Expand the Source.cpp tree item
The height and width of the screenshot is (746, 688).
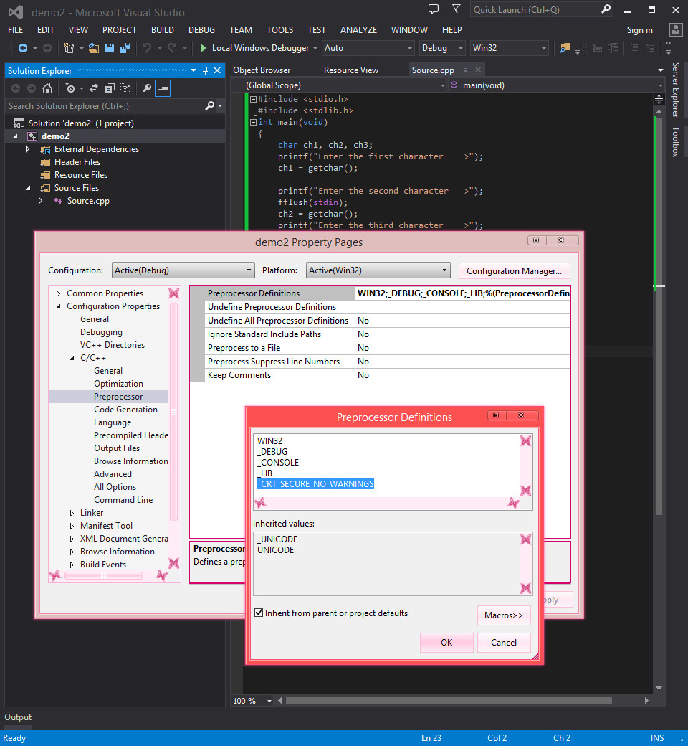click(x=41, y=201)
